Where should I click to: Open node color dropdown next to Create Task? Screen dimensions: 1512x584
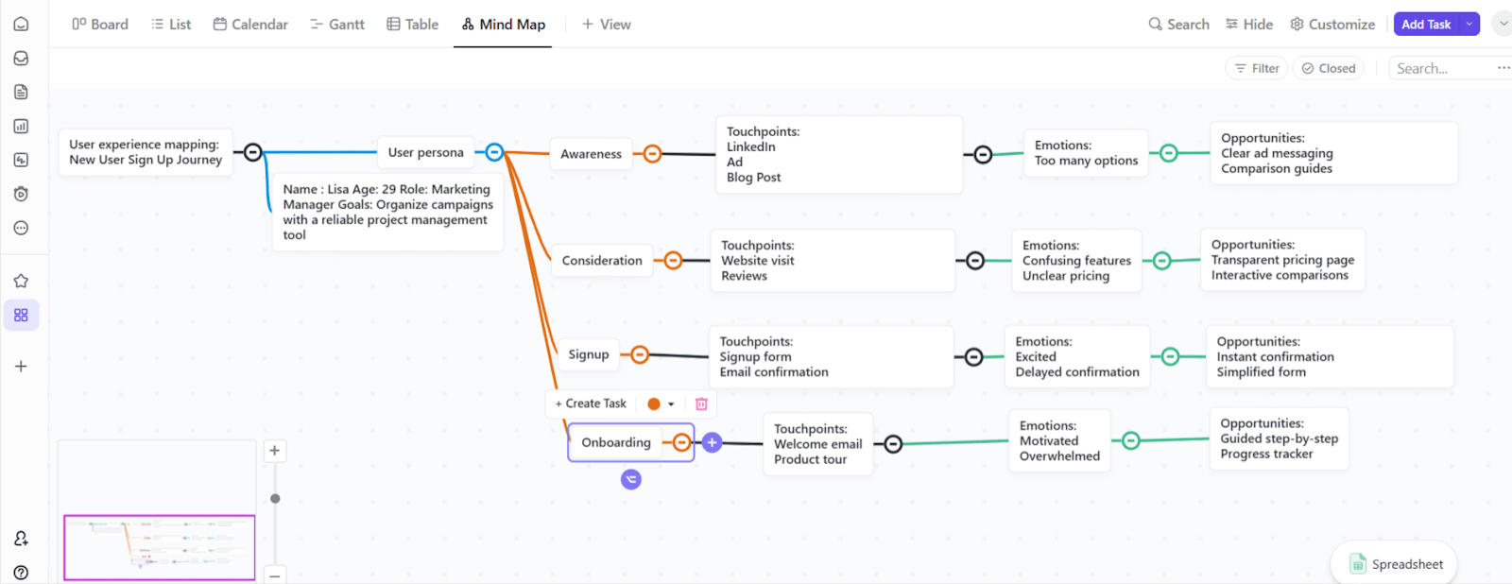(661, 404)
